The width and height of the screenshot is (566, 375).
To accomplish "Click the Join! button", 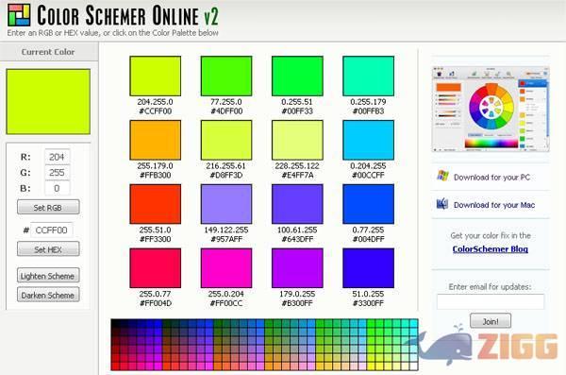I will 491,321.
